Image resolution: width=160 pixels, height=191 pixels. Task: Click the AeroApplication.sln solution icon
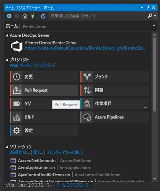pyautogui.click(x=13, y=168)
